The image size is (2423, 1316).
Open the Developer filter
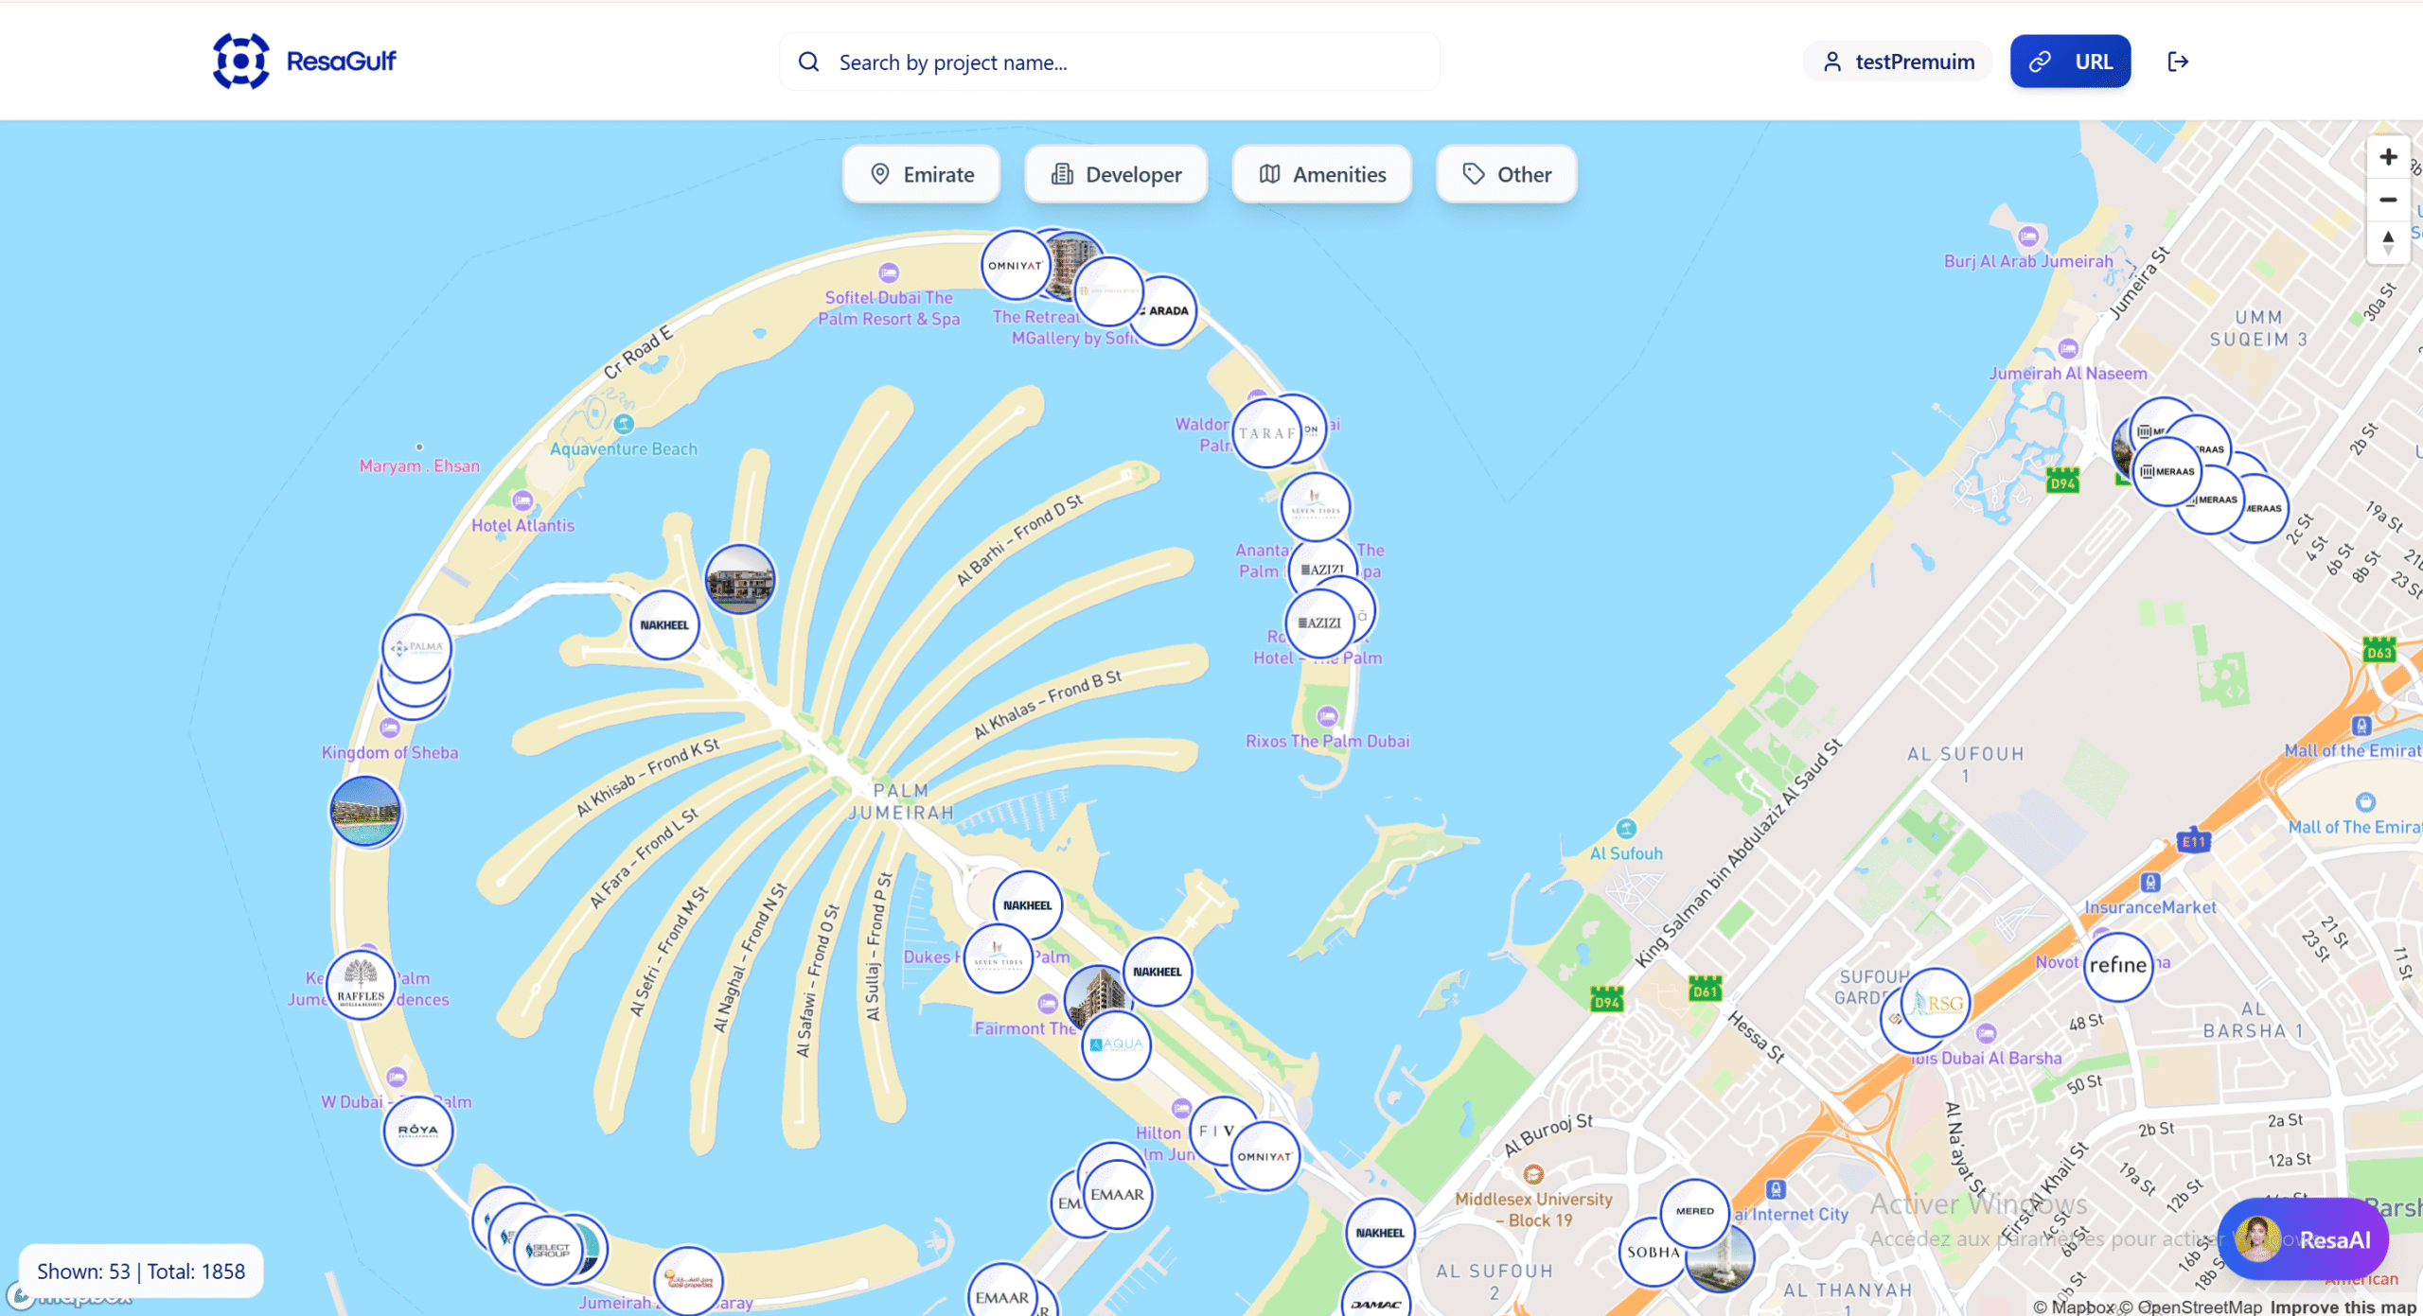tap(1116, 174)
